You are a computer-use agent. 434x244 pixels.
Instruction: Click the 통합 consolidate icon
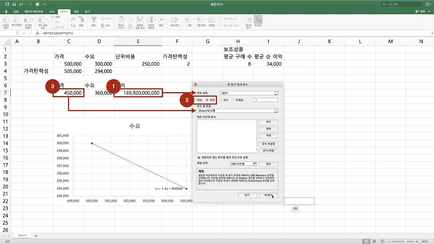click(x=161, y=20)
